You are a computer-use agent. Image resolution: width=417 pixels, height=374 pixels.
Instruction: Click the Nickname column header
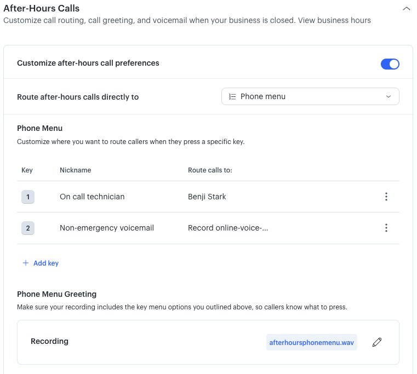75,170
